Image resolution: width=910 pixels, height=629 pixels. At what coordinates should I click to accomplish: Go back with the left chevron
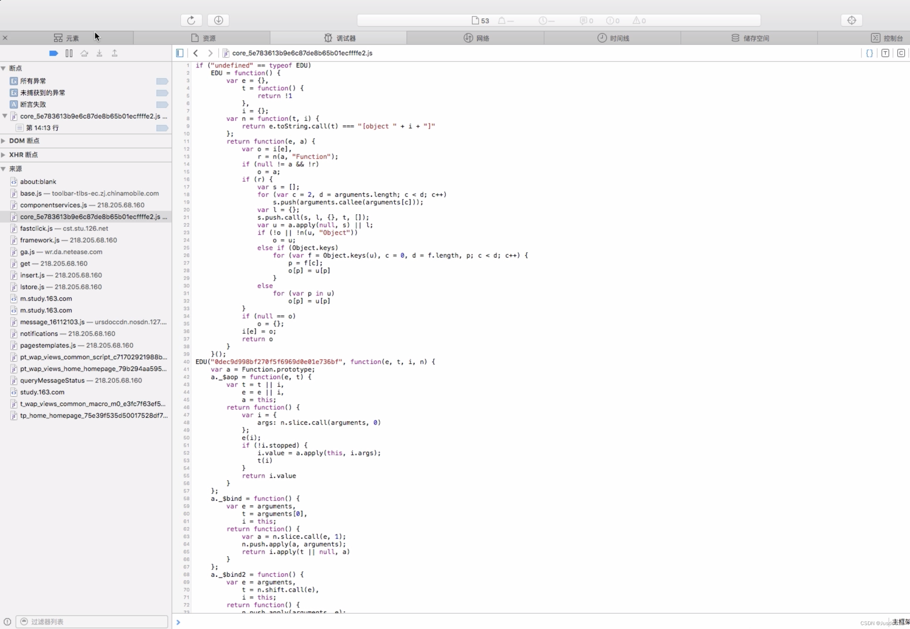click(x=196, y=53)
